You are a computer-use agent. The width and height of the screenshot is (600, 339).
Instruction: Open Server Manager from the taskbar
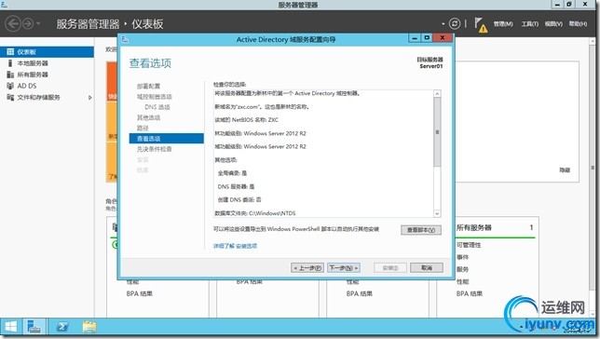35,327
